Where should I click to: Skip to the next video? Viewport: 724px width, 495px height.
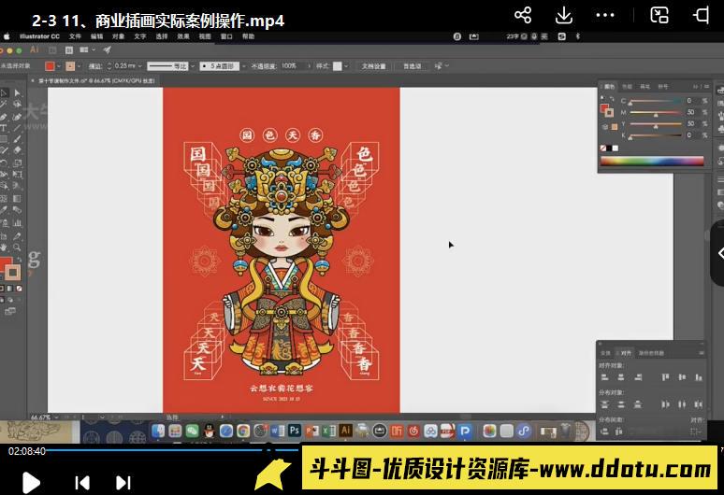(x=123, y=483)
